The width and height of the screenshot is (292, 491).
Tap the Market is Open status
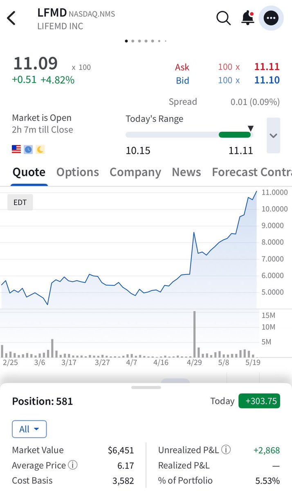click(42, 118)
